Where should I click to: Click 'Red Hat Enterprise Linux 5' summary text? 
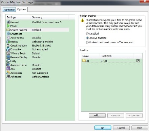tap(47, 22)
